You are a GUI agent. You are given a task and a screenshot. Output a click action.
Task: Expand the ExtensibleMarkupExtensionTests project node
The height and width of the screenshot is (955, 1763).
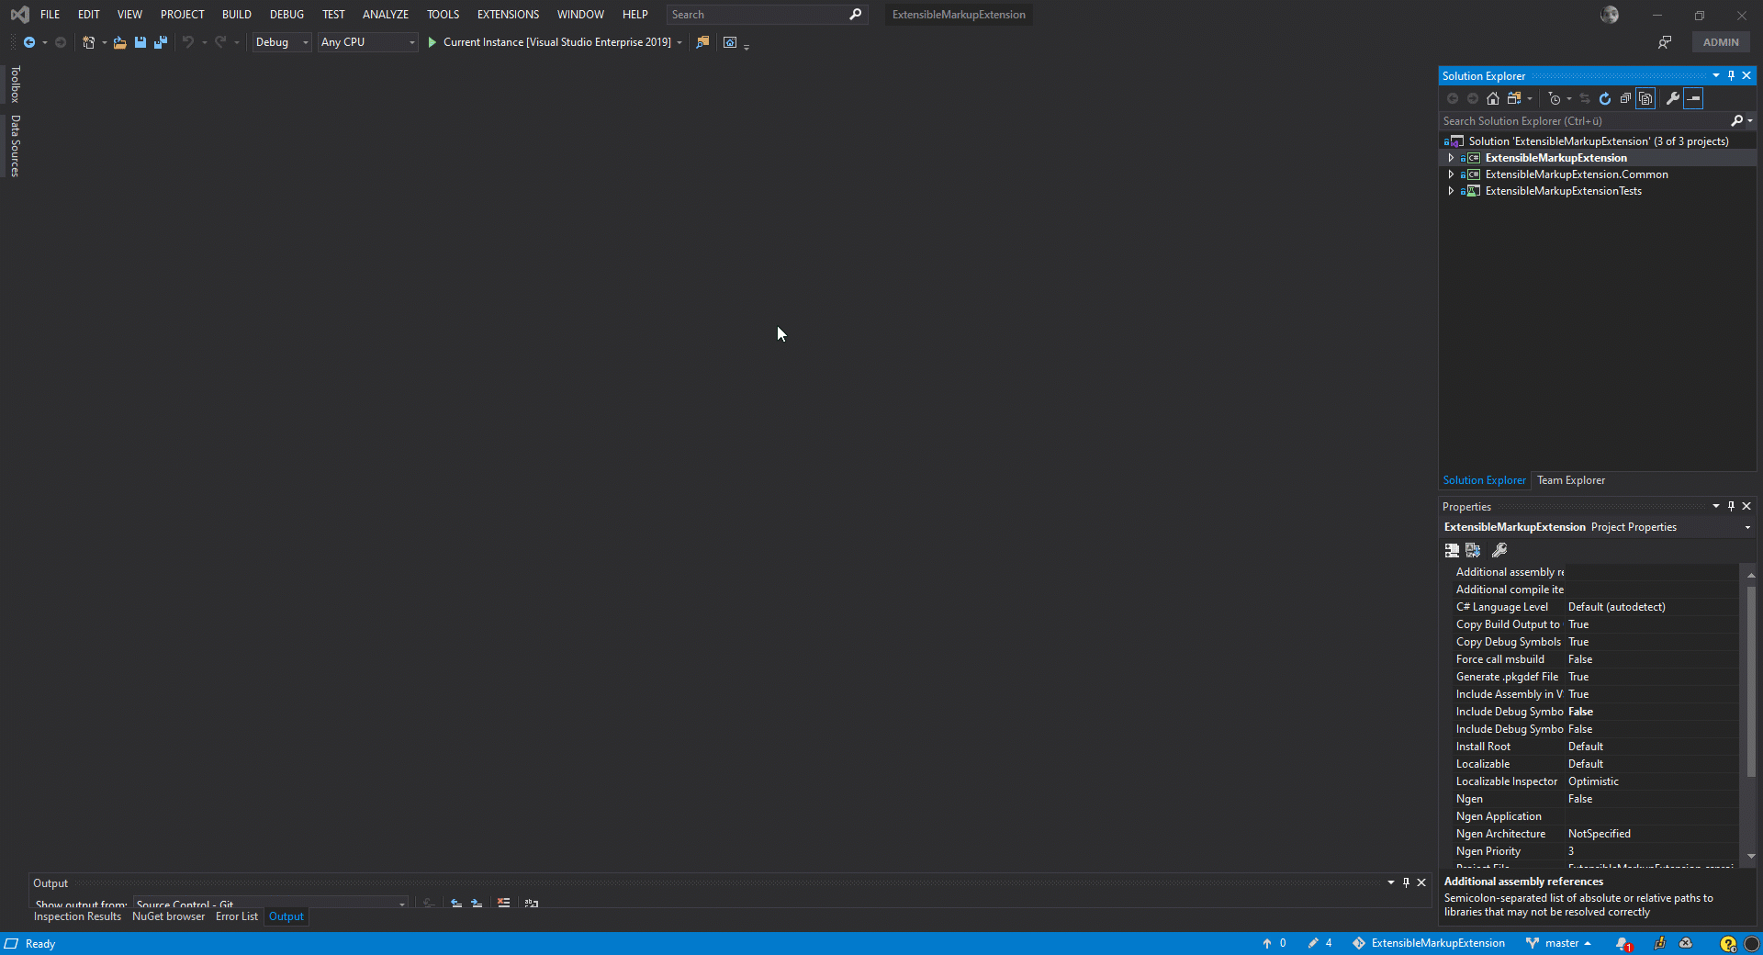pos(1451,191)
